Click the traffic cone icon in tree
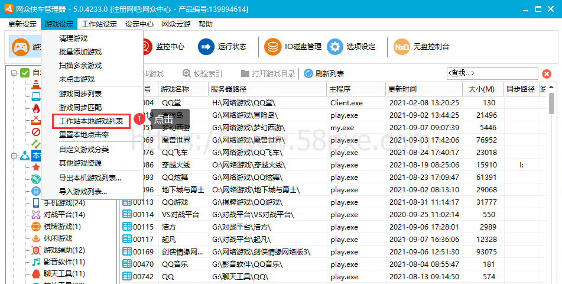 36,85
